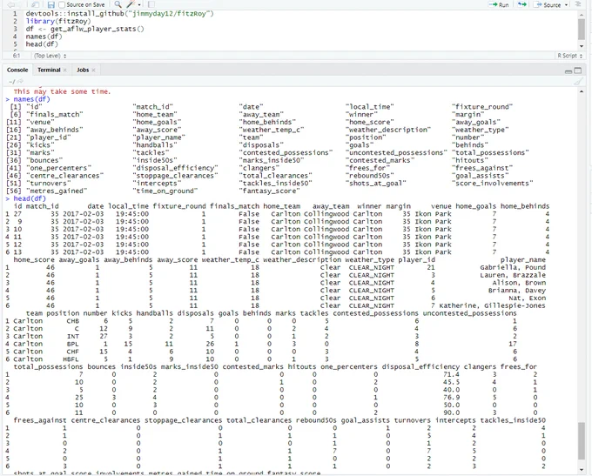Click "fantasy_score" in names output
Viewport: 592px width, 476px height.
pos(270,191)
